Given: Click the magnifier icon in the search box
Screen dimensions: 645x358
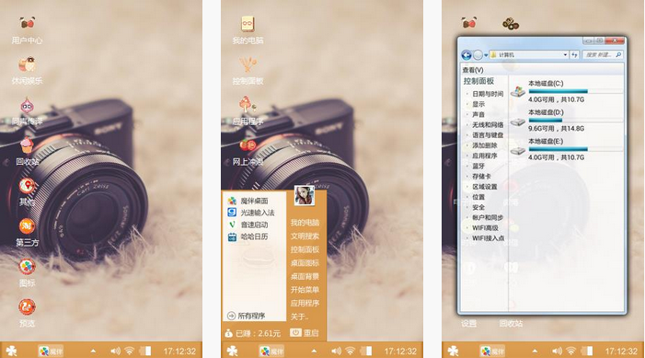Looking at the screenshot, I should pos(618,54).
